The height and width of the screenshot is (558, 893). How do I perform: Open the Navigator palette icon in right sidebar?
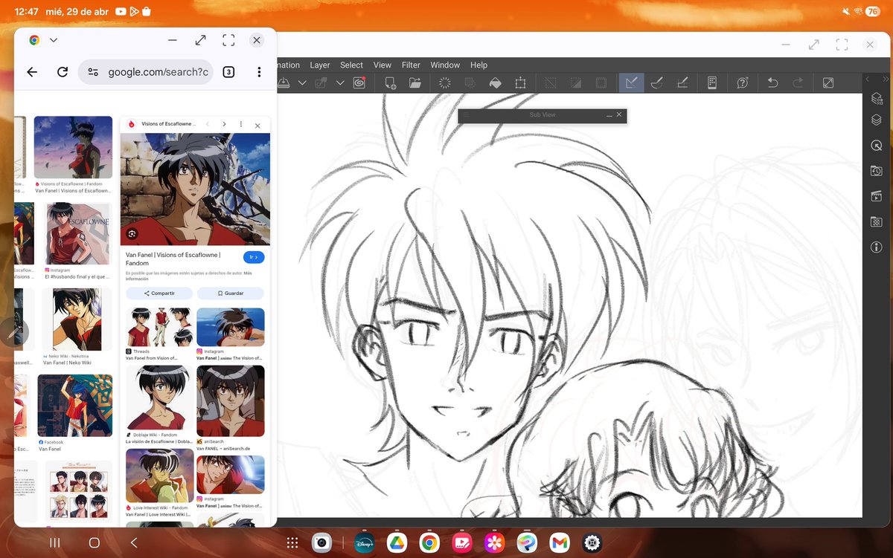click(x=877, y=146)
